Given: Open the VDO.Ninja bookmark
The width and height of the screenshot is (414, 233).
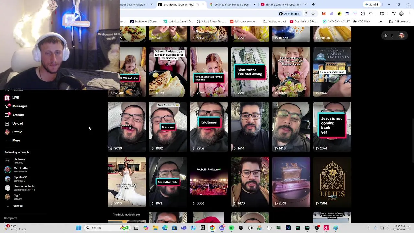Looking at the screenshot, I should click(x=361, y=22).
